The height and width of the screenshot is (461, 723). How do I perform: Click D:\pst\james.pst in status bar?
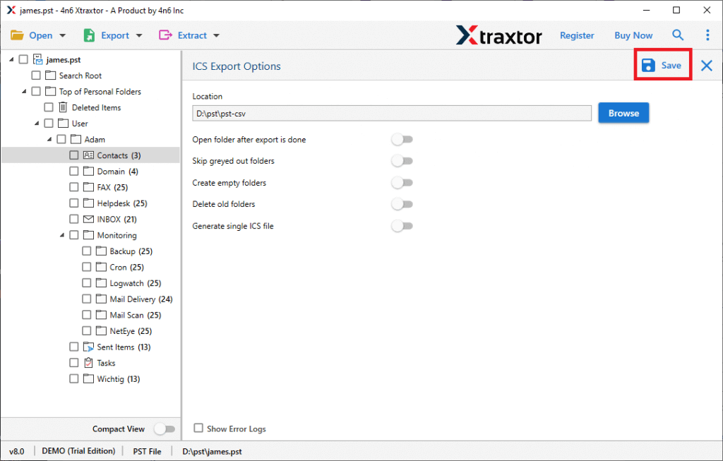point(212,451)
